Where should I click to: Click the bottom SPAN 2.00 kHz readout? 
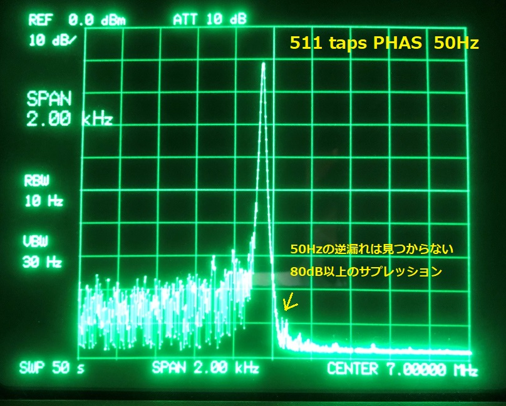pyautogui.click(x=205, y=367)
